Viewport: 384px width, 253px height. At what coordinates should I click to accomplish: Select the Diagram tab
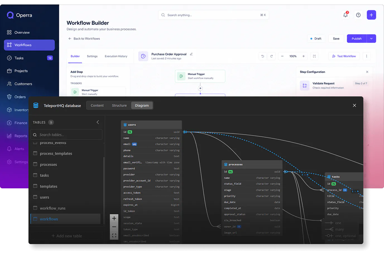tap(142, 105)
